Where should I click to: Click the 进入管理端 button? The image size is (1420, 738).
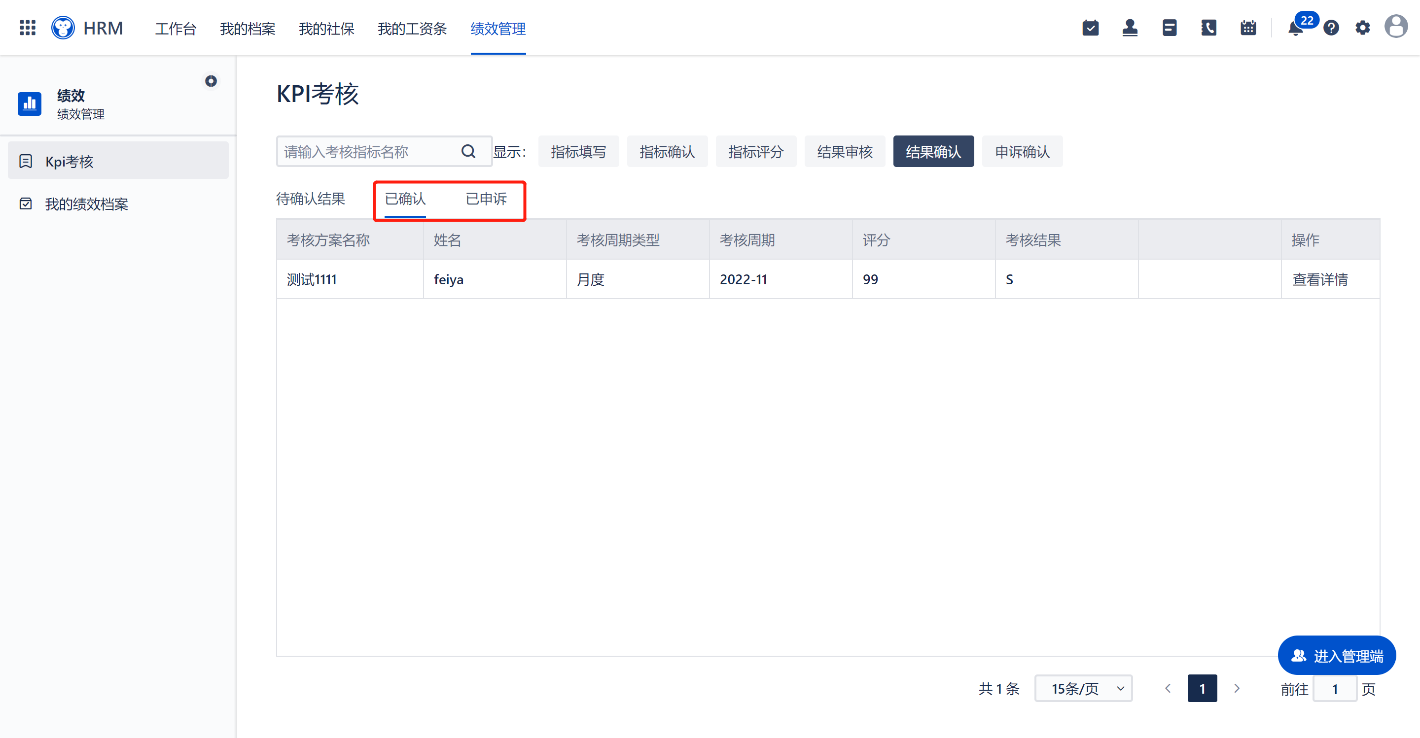tap(1337, 655)
